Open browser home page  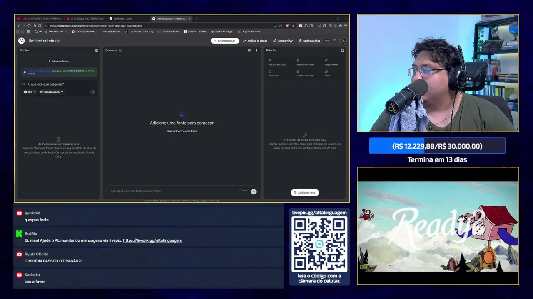coord(34,26)
